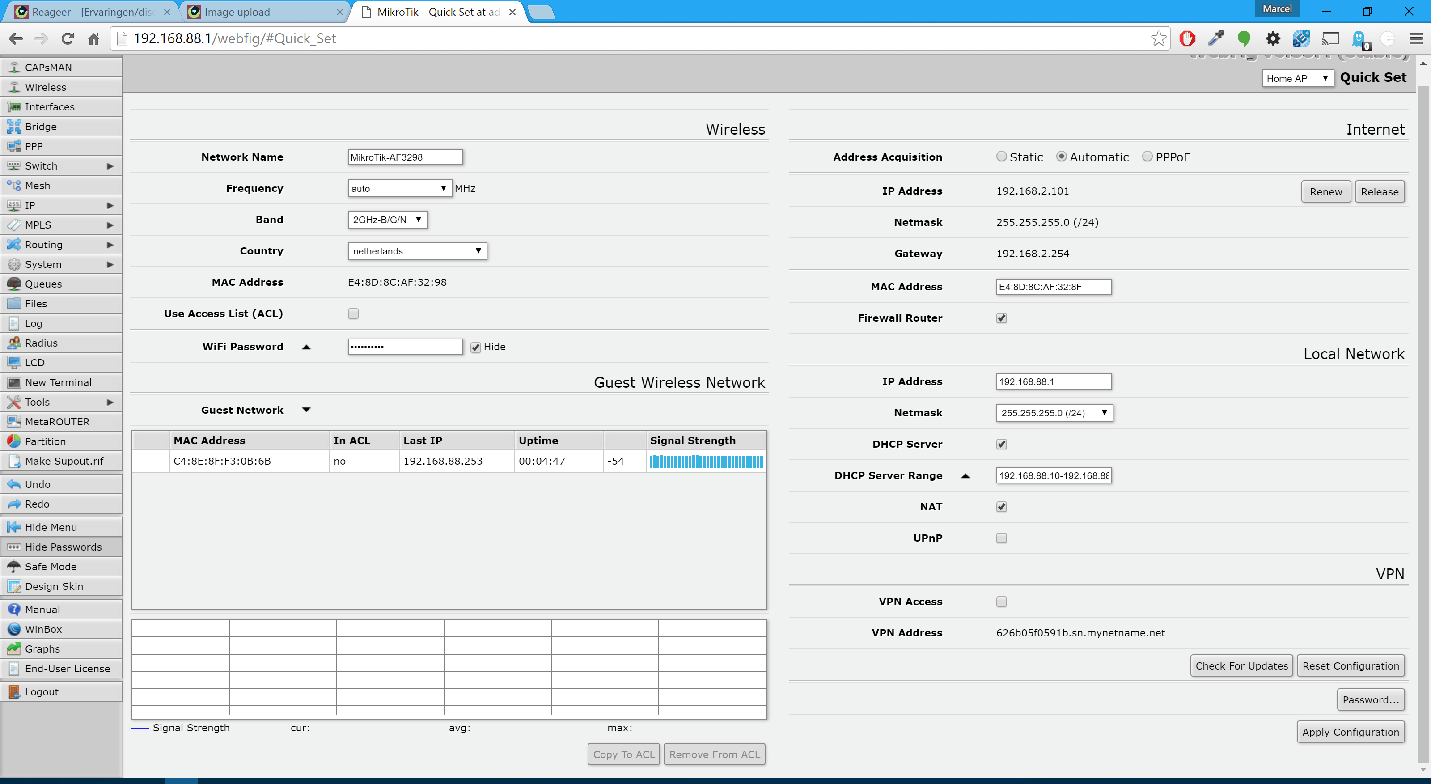Collapse the DHCP Server Range arrow
The height and width of the screenshot is (784, 1431).
965,475
